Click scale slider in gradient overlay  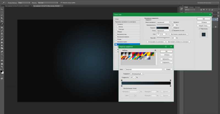[x=163, y=38]
